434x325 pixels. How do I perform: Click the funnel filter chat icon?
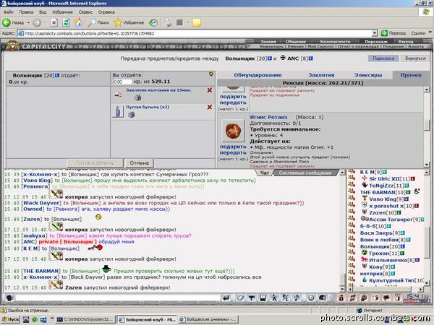click(x=251, y=298)
